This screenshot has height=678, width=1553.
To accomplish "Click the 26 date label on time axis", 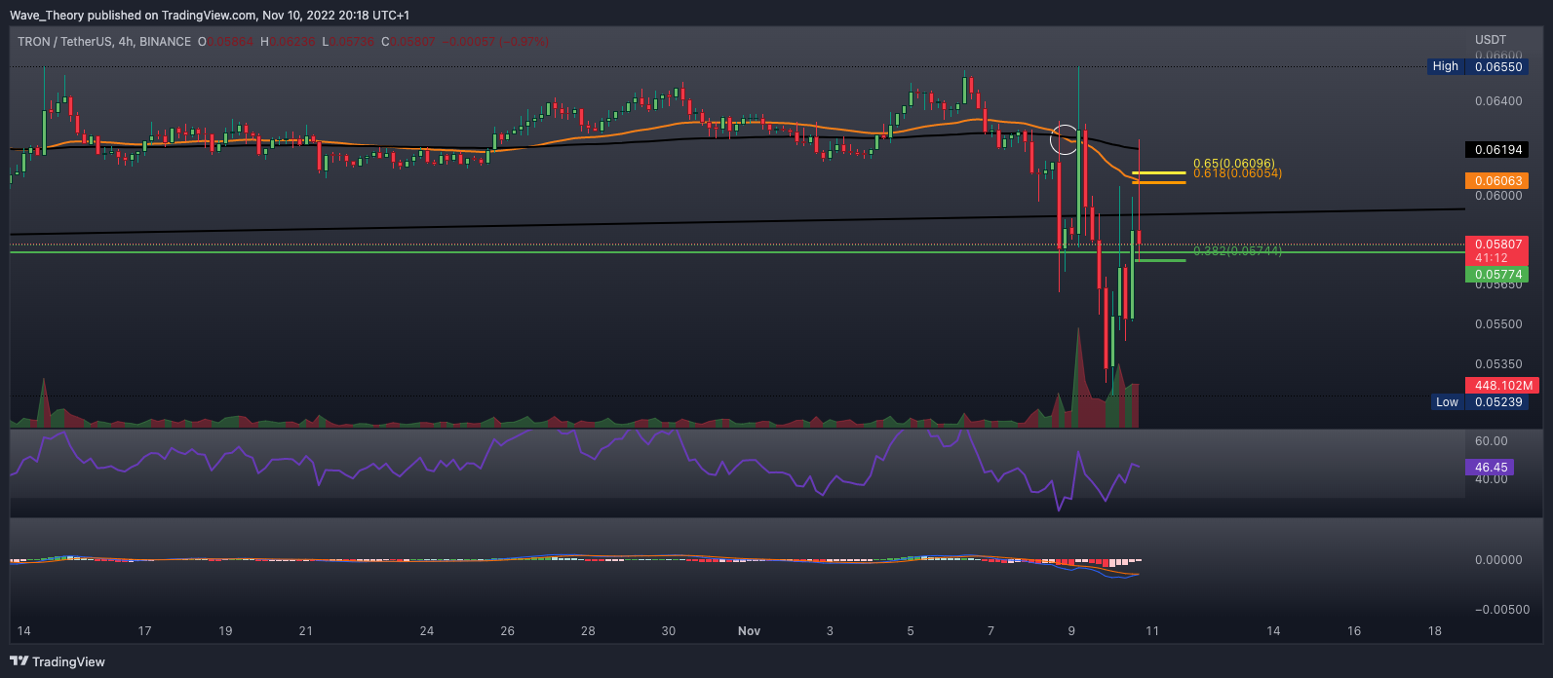I will pyautogui.click(x=507, y=631).
